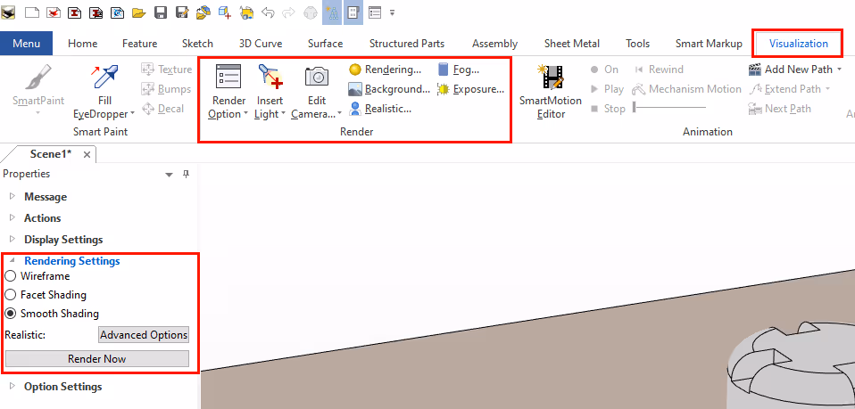Open the Fill EyeDropper dropdown arrow
This screenshot has width=855, height=409.
(132, 114)
